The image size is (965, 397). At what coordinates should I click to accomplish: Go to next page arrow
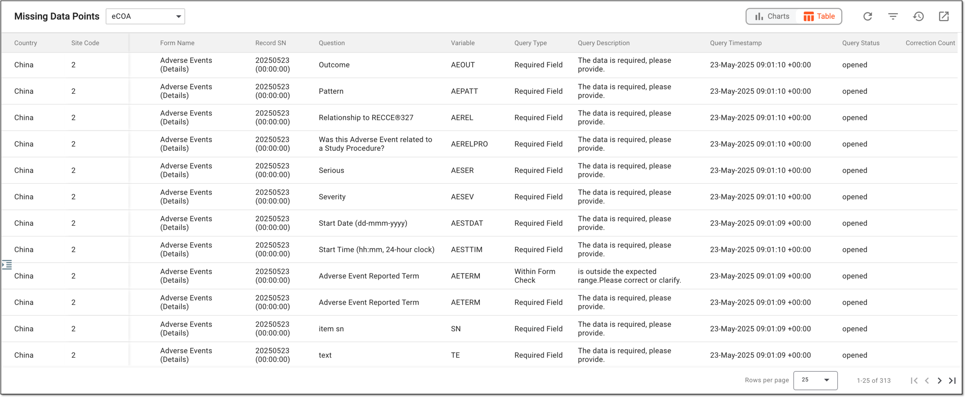940,380
